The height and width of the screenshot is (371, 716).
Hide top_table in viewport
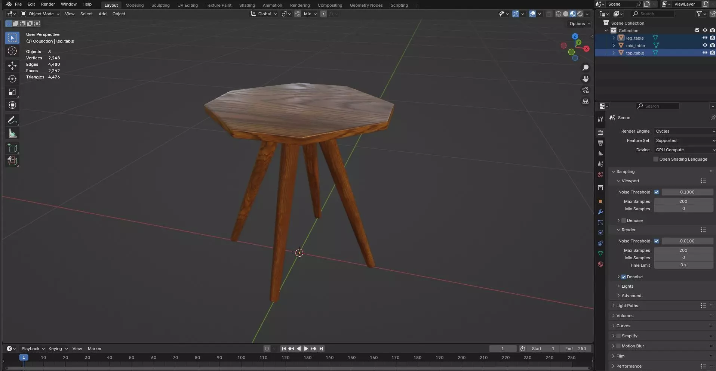point(705,53)
